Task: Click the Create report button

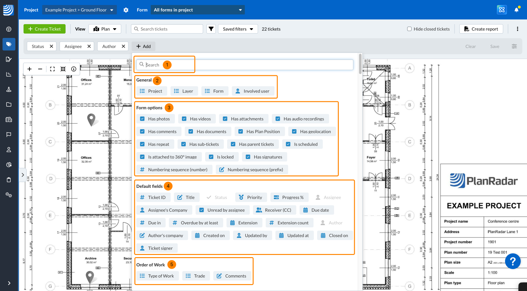Action: (x=481, y=29)
